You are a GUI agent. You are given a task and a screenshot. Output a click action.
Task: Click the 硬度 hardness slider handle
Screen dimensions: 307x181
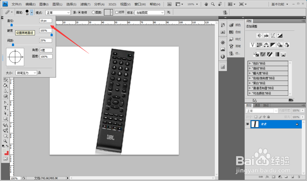[52, 35]
